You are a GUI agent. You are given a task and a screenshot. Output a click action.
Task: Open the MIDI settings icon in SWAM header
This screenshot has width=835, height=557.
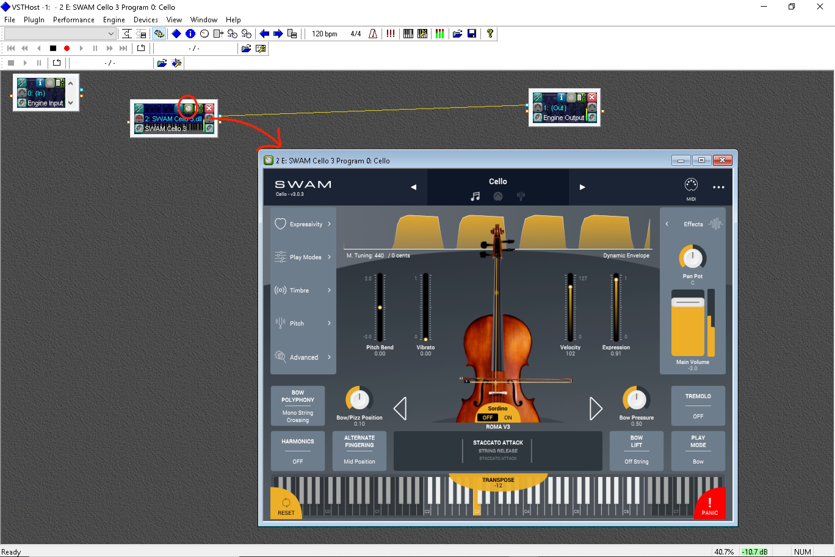(691, 185)
